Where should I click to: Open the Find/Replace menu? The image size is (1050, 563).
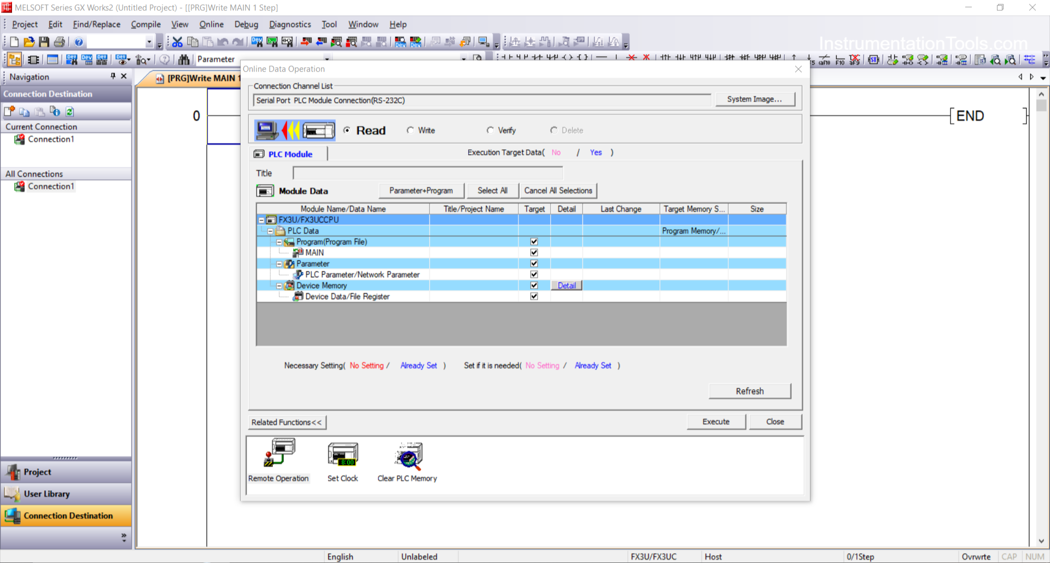click(x=97, y=24)
